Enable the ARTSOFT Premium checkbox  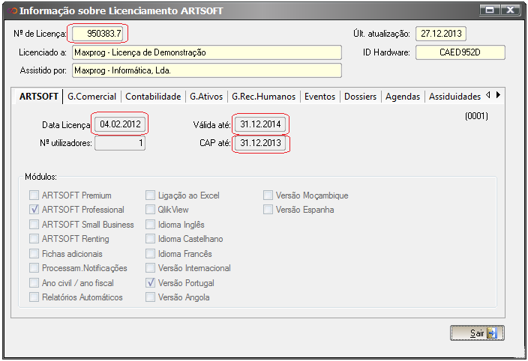tap(34, 195)
